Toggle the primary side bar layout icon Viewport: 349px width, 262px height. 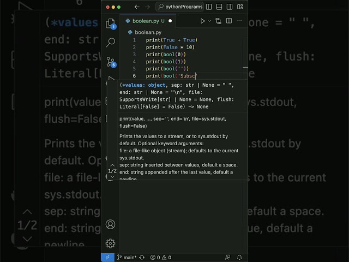pos(209,7)
